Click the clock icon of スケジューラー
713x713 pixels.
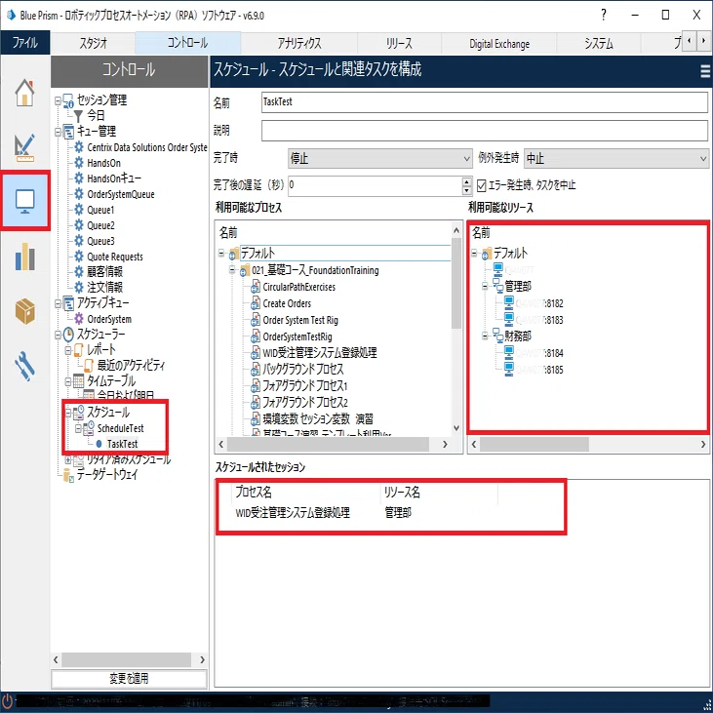point(68,335)
